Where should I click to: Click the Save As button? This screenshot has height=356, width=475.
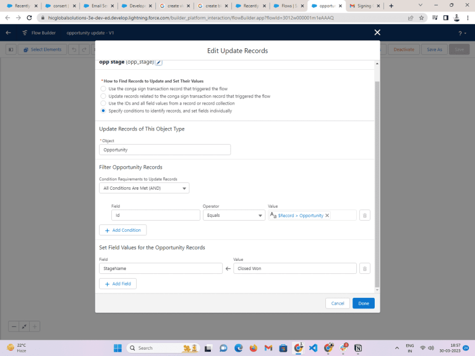pos(434,49)
